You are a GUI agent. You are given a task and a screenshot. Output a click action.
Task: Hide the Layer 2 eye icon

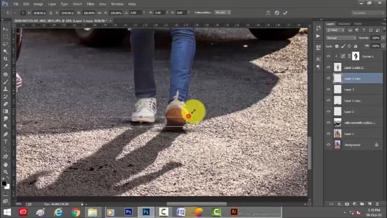[328, 111]
